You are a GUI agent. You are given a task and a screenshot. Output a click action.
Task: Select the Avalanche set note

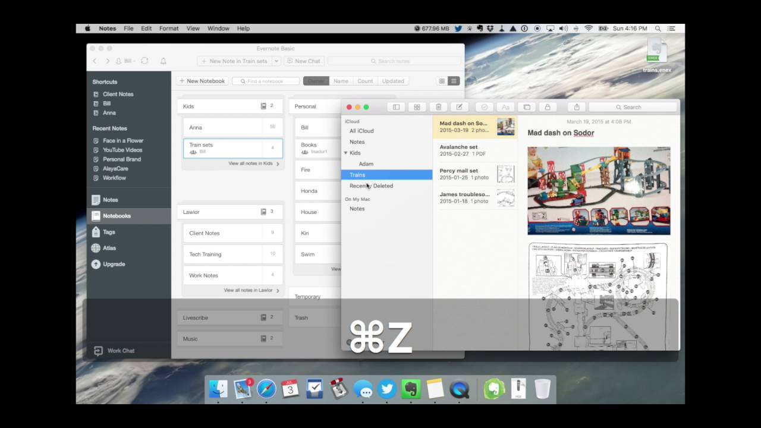[475, 150]
